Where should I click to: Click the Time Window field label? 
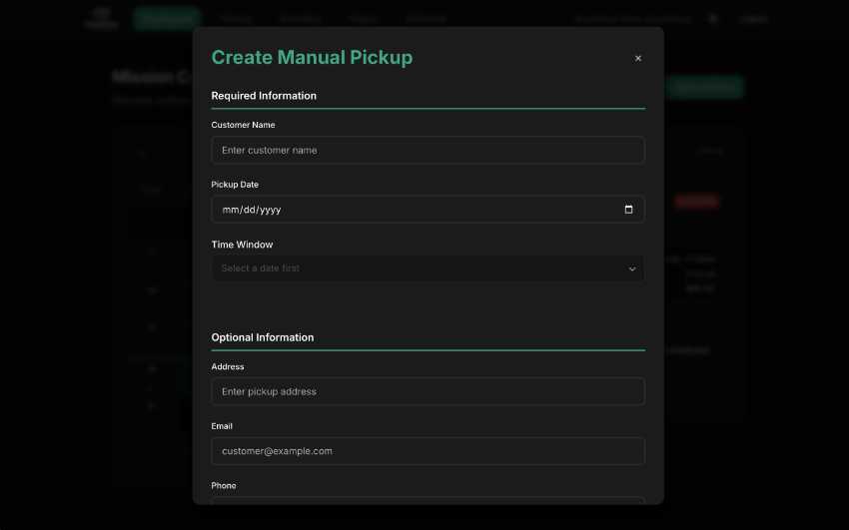click(242, 245)
